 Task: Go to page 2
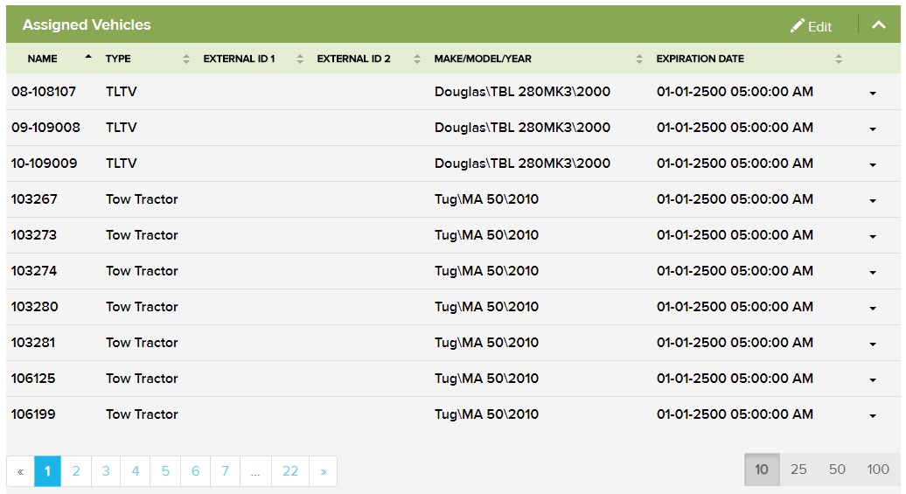click(76, 471)
